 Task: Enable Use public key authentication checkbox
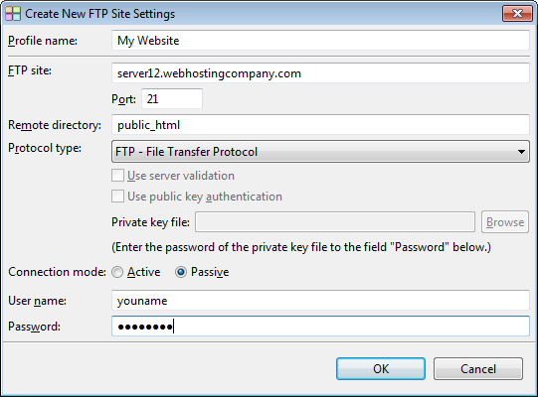pyautogui.click(x=117, y=197)
